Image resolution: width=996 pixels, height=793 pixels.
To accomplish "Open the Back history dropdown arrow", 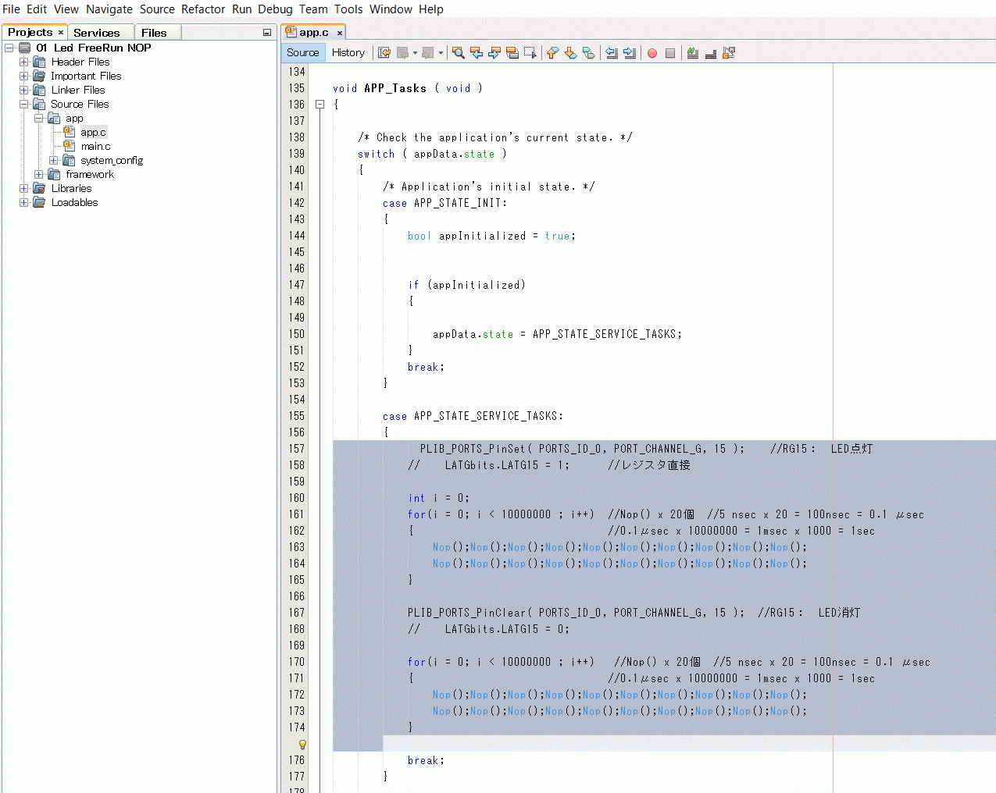I will coord(415,53).
